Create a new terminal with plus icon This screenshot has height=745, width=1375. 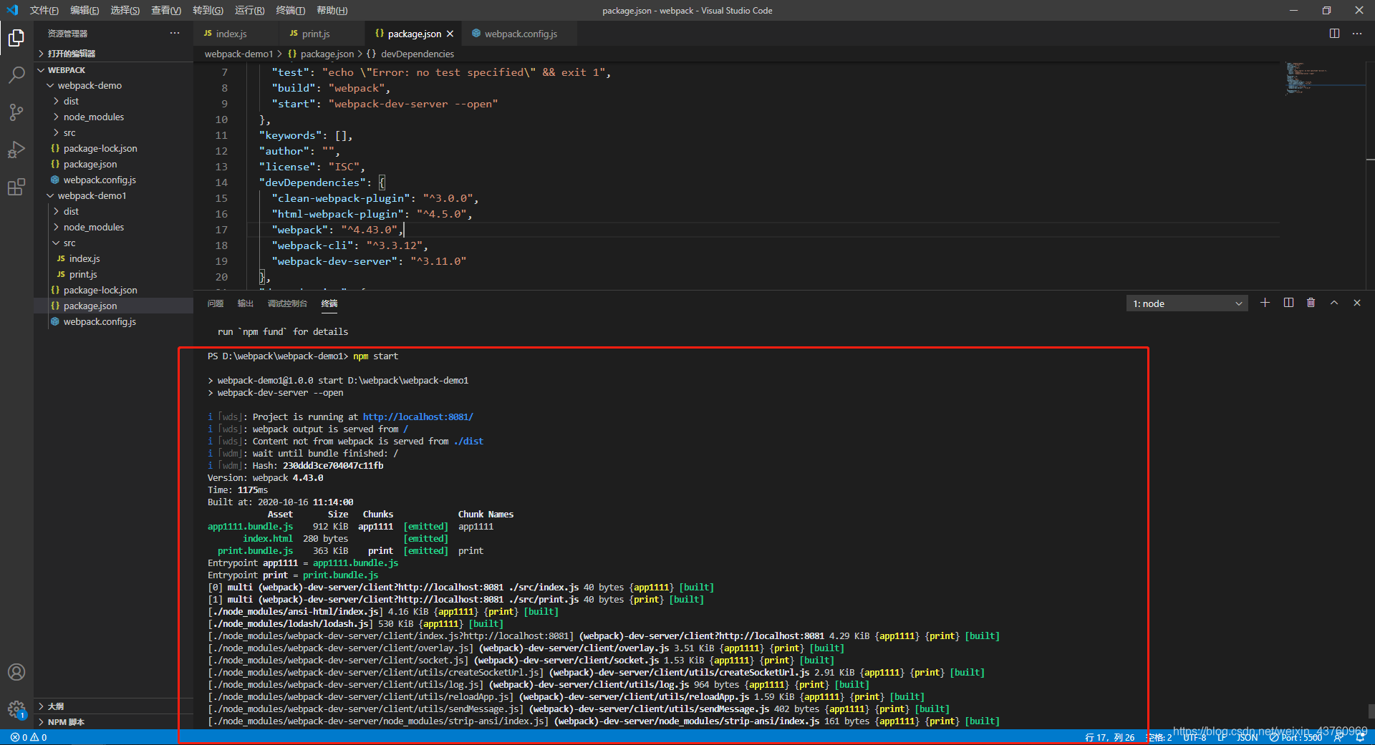point(1265,303)
